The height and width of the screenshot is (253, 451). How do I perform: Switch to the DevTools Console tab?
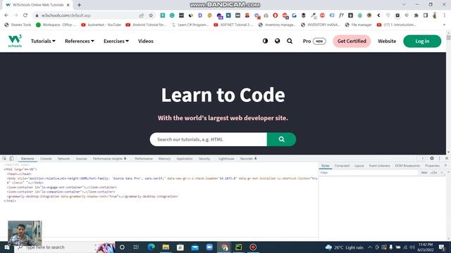46,159
